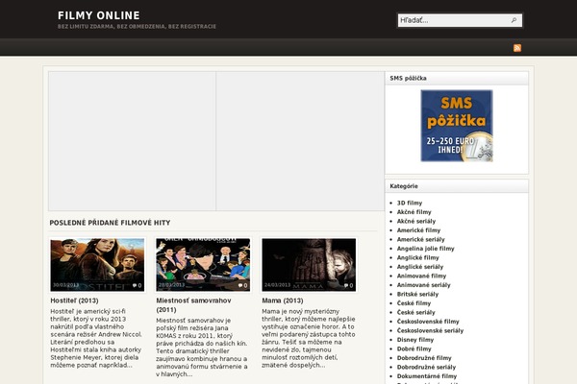Open Miestnosť samovrahov poster thumbnail
The width and height of the screenshot is (577, 384).
coord(203,265)
